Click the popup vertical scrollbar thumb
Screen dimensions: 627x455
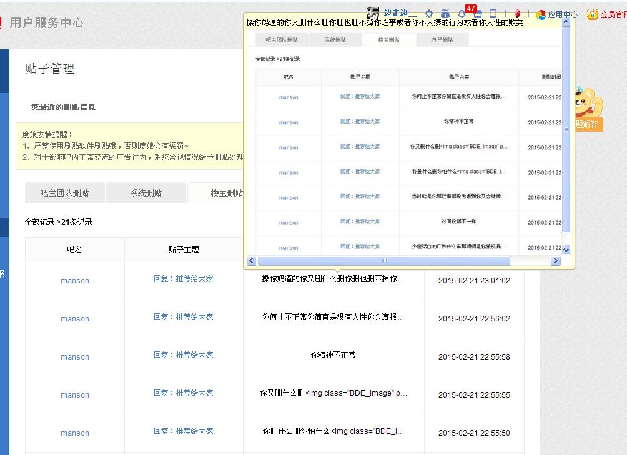coord(566,129)
